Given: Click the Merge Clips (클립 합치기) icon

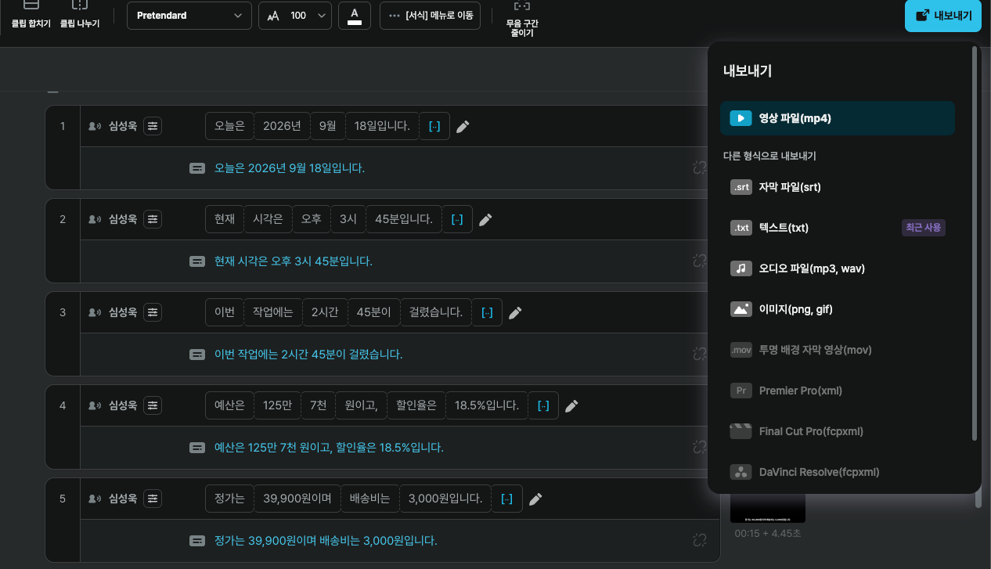Looking at the screenshot, I should click(31, 6).
